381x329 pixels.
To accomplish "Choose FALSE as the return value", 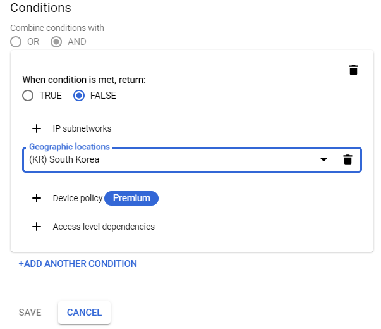I will click(x=79, y=96).
